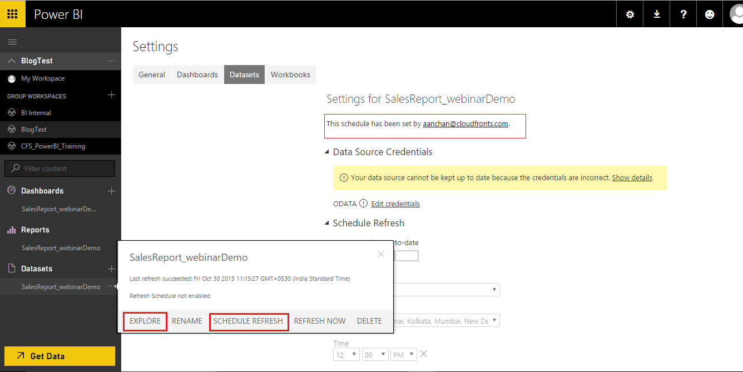
Task: Click the Reports section header
Action: coord(35,230)
